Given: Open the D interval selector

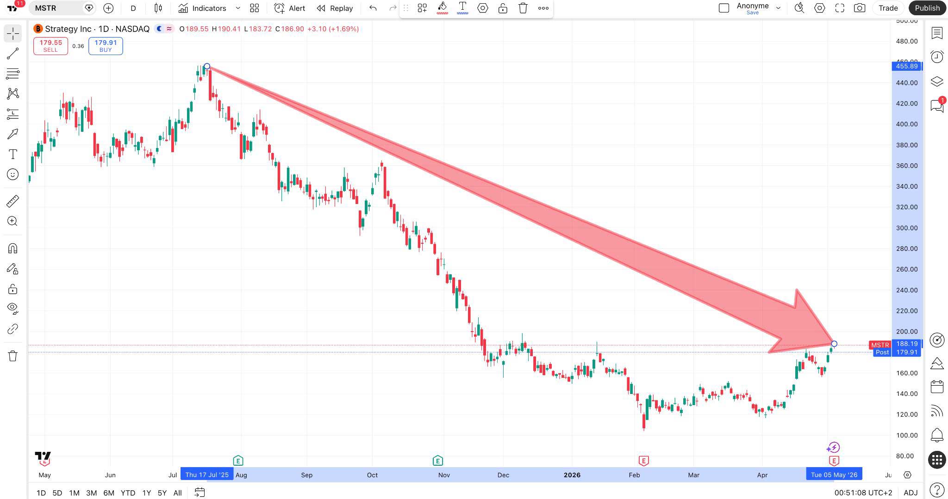Looking at the screenshot, I should 133,8.
